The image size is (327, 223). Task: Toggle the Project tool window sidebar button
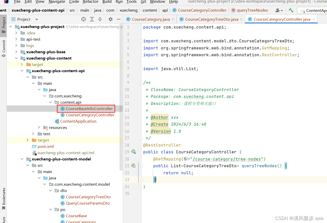click(4, 25)
